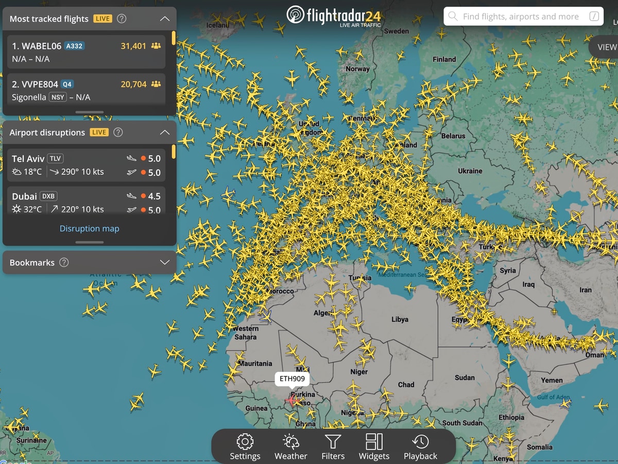The image size is (618, 464).
Task: Open Tel Aviv TLV disruption card
Action: click(x=87, y=165)
